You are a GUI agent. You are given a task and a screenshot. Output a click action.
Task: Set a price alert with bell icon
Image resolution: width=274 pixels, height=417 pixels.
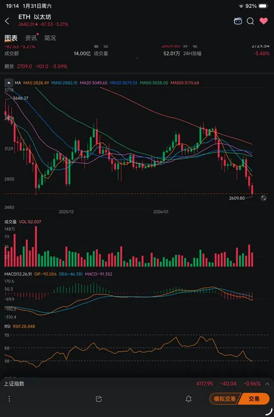(188, 398)
